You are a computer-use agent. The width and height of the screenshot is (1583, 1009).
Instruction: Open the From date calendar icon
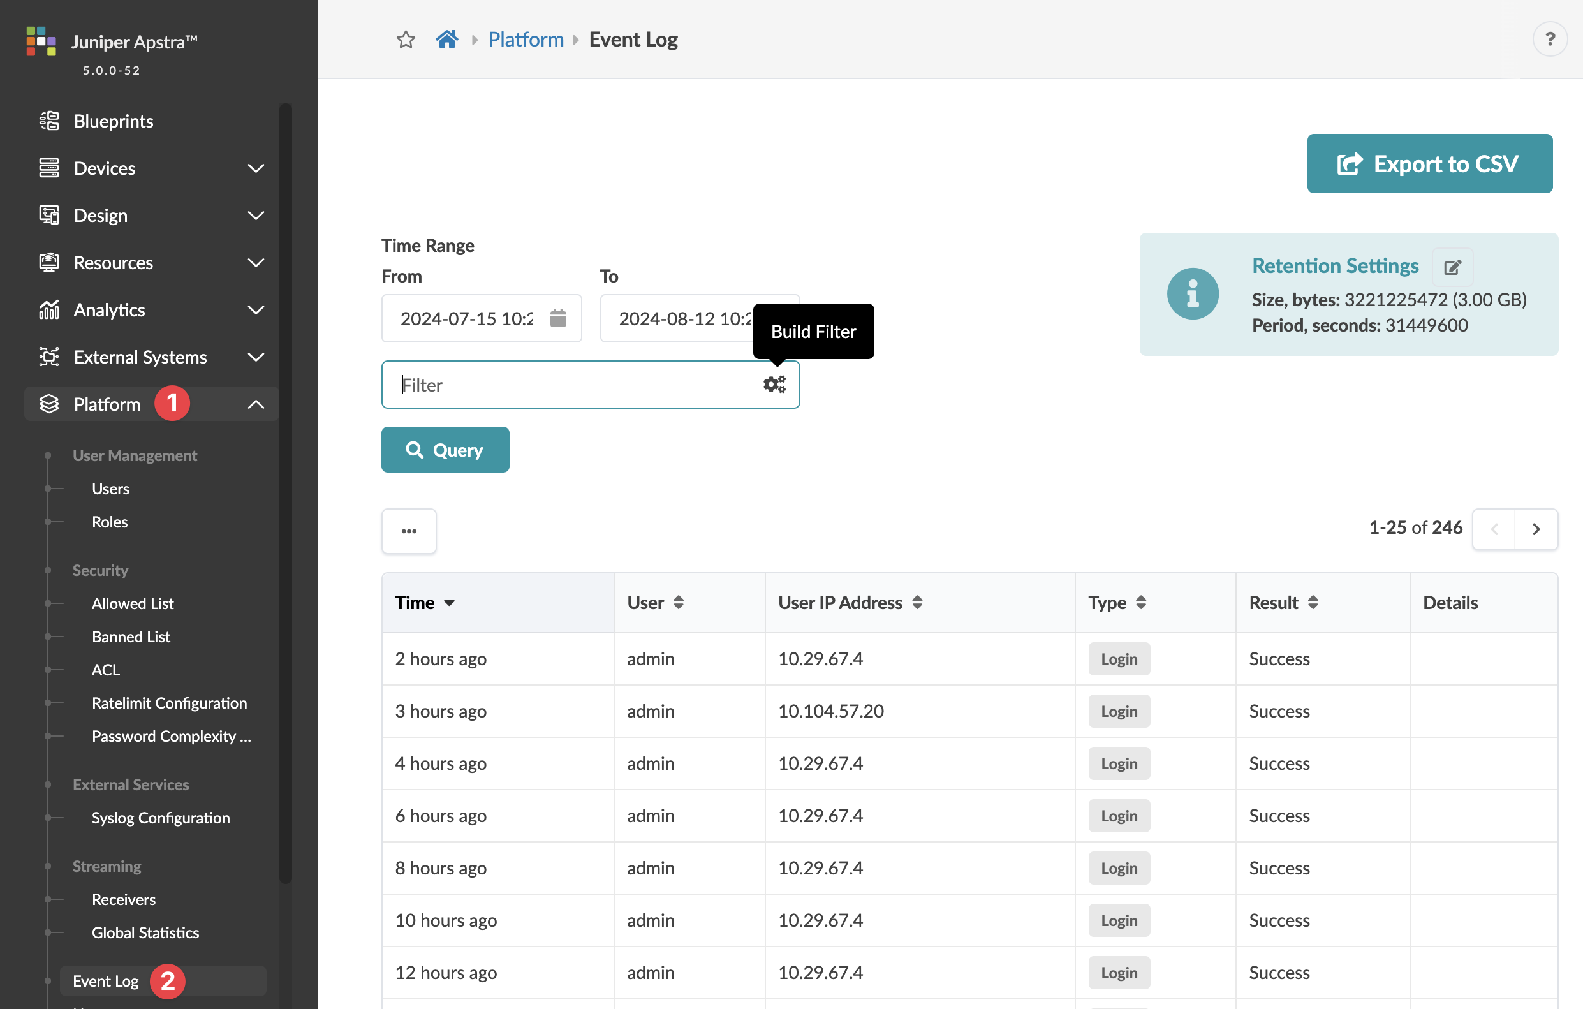pos(557,318)
